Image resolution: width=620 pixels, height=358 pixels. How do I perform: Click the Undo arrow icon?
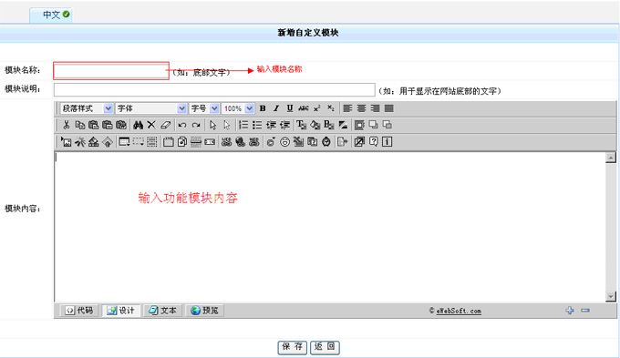tap(182, 125)
